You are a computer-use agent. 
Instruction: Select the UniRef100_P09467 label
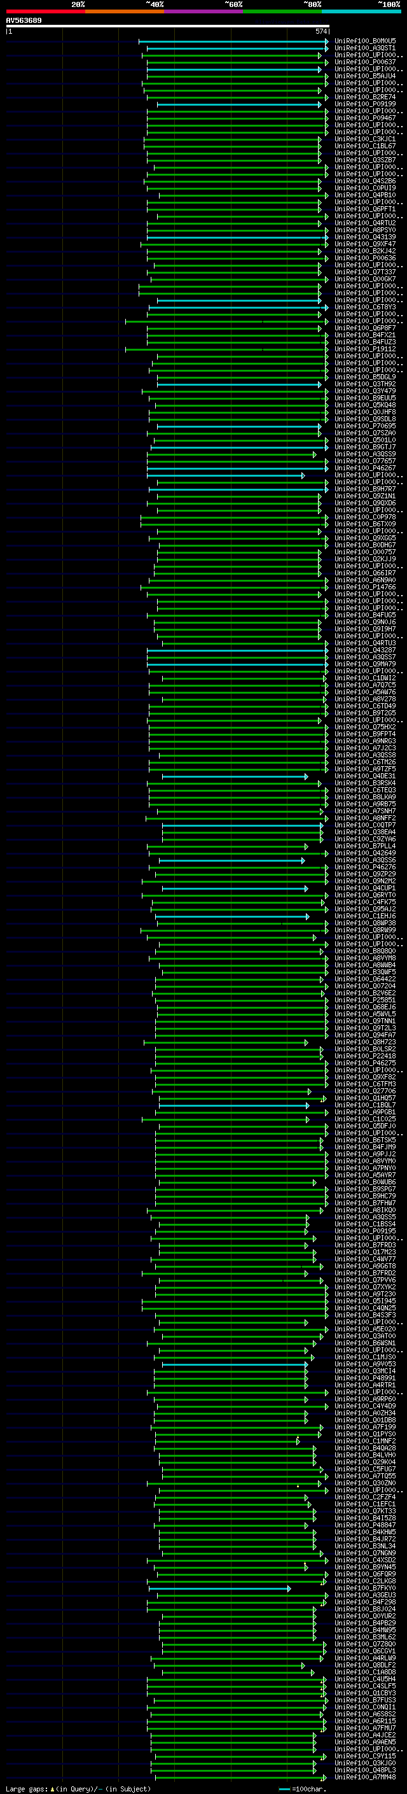click(365, 118)
